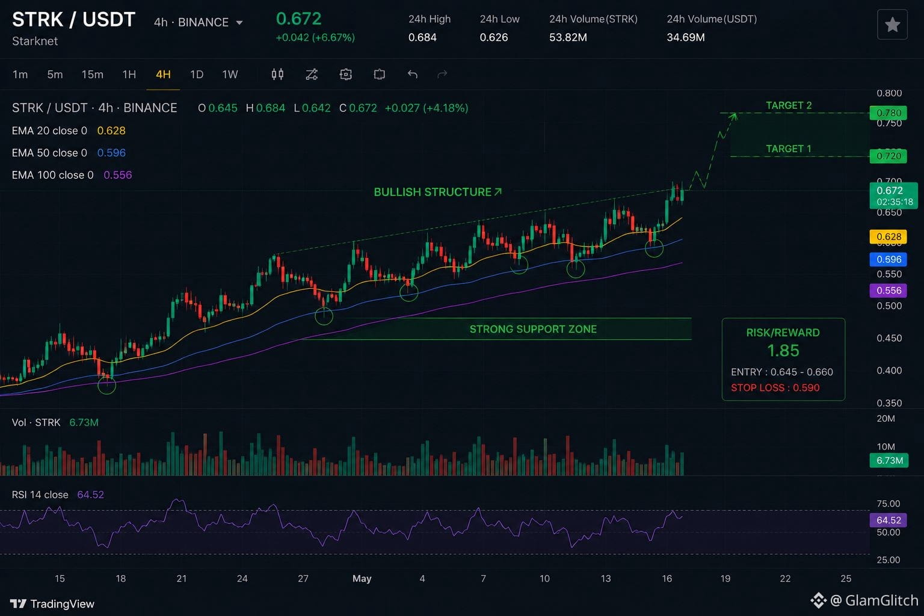Click the purple 64.52 RSI axis tag
This screenshot has width=924, height=616.
click(889, 520)
